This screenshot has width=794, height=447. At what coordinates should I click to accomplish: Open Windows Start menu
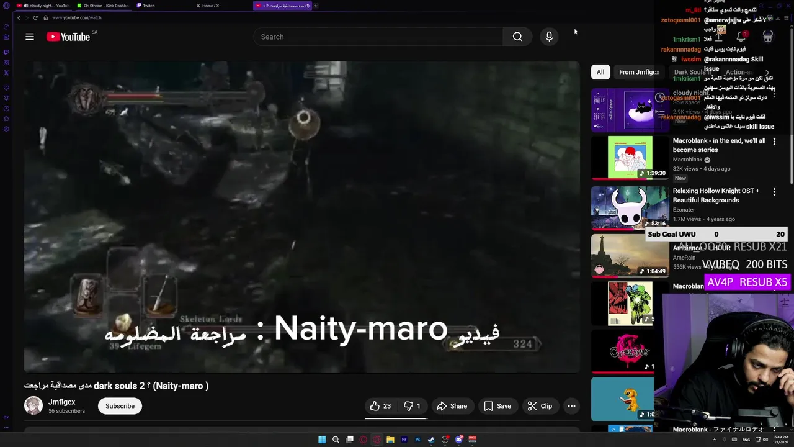322,440
